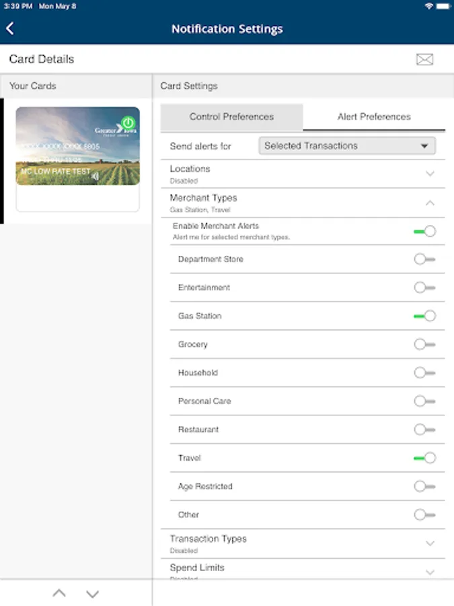Expand the Transaction Types section
This screenshot has width=454, height=606.
(430, 543)
